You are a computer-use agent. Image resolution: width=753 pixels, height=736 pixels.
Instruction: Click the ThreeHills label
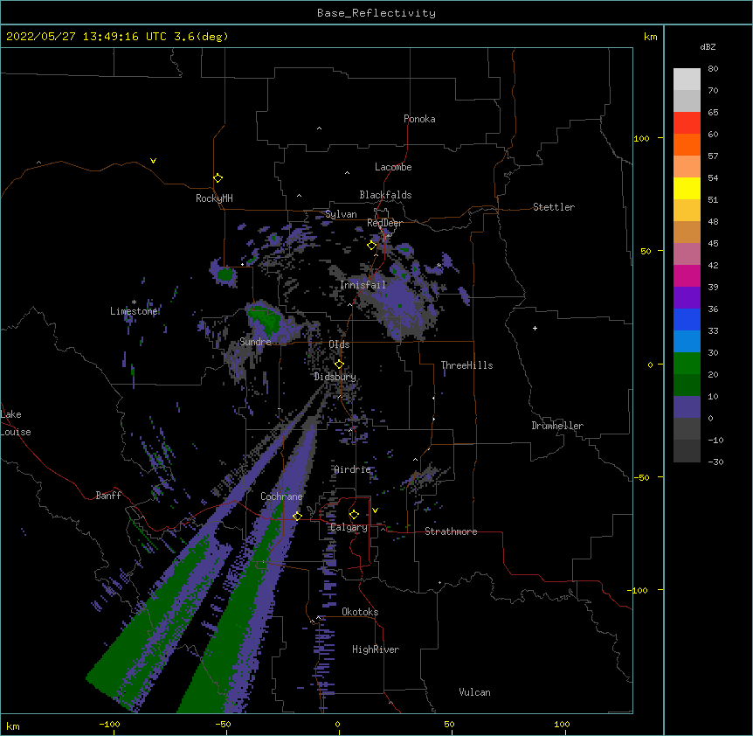click(466, 365)
